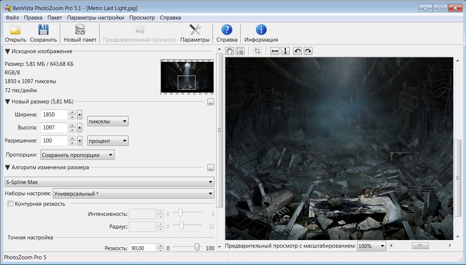Image resolution: width=466 pixels, height=265 pixels.
Task: Create a batch with Новый пакет
Action: tap(80, 34)
